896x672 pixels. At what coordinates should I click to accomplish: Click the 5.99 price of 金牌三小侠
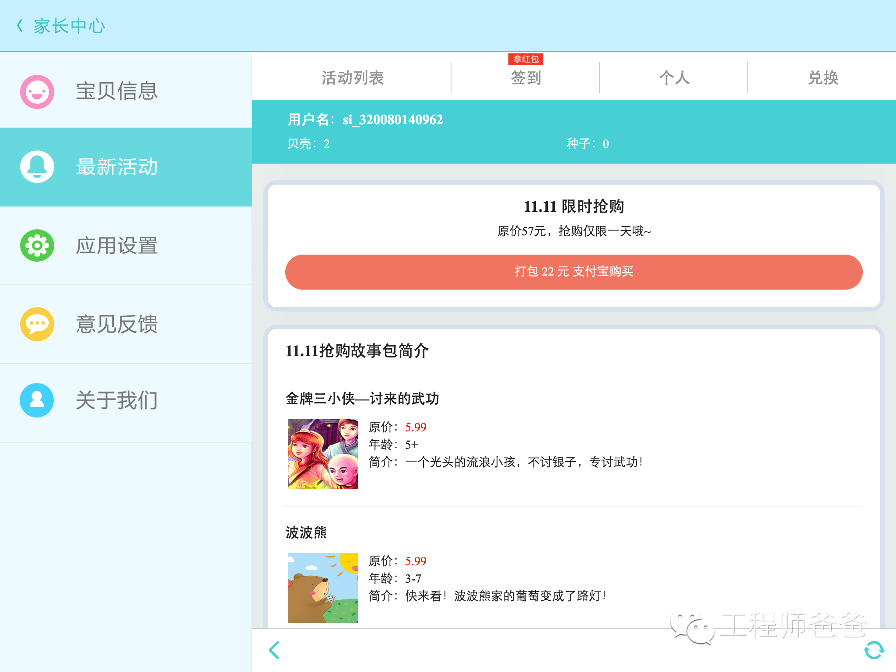pos(416,427)
